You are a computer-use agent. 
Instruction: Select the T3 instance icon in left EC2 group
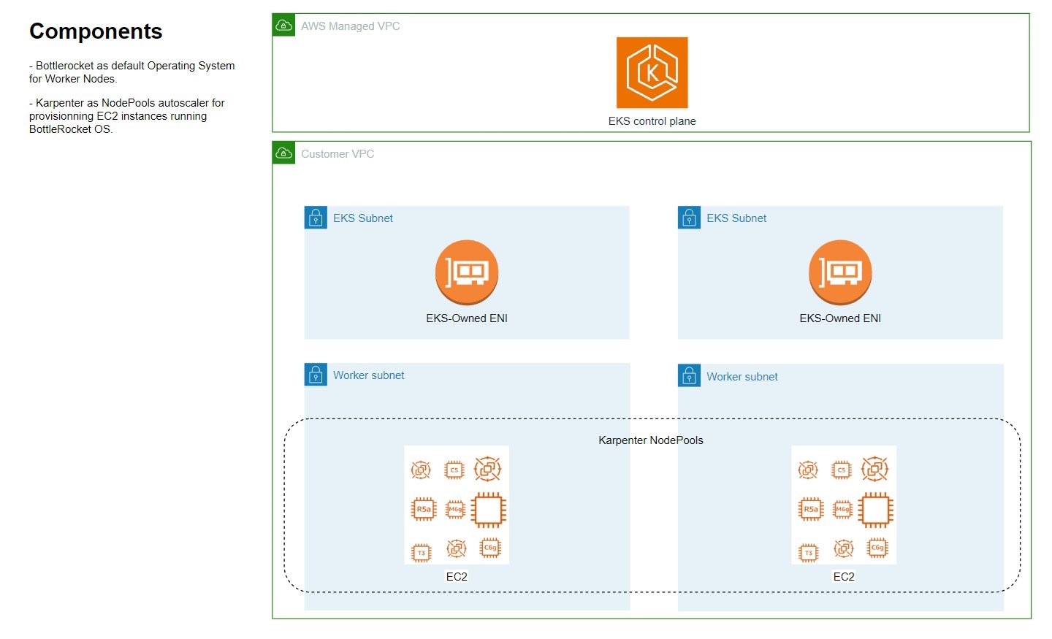pyautogui.click(x=422, y=553)
